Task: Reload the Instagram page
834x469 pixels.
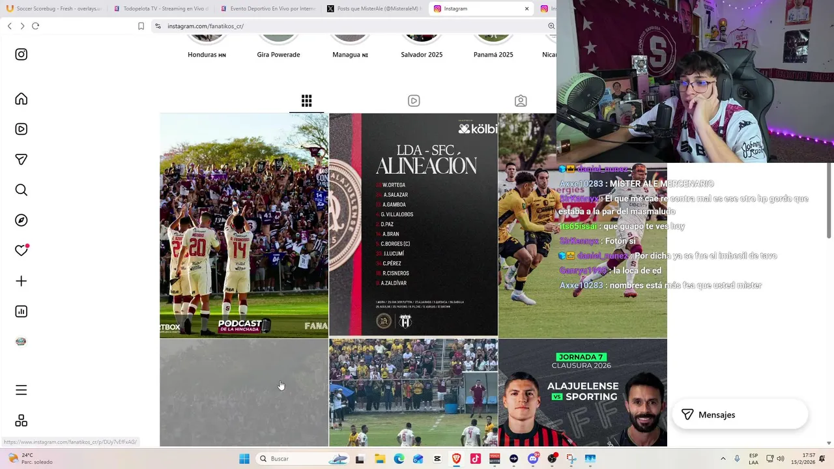Action: pyautogui.click(x=35, y=26)
